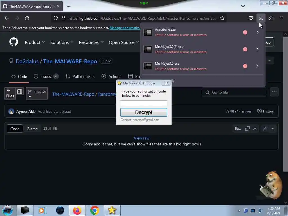This screenshot has width=288, height=216.
Task: Open the master branch dropdown
Action: (37, 93)
